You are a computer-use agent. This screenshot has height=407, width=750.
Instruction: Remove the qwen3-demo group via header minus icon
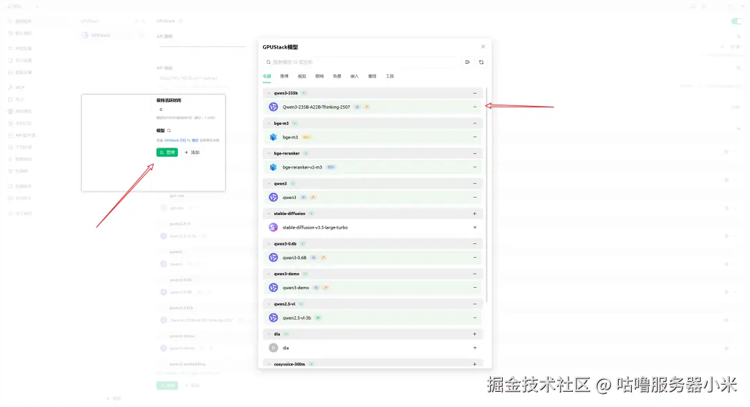(475, 274)
